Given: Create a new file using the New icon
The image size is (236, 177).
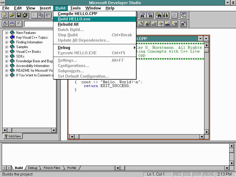Looking at the screenshot, I should (x=5, y=15).
